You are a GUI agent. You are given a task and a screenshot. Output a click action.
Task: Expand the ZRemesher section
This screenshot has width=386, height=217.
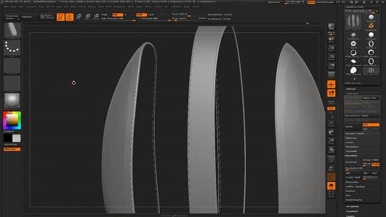352,182
